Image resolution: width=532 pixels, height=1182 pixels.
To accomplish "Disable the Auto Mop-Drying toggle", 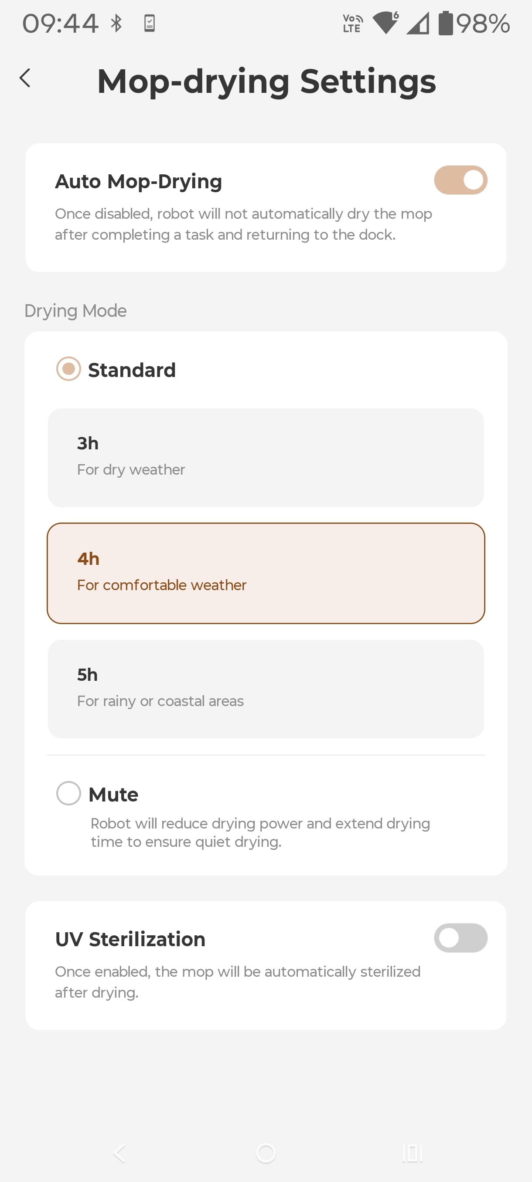I will (x=460, y=180).
